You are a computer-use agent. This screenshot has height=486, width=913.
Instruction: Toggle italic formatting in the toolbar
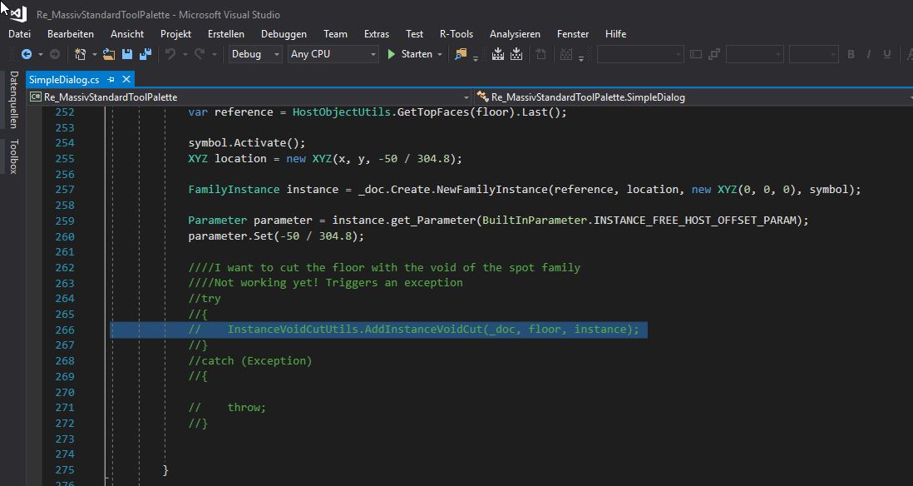[869, 54]
